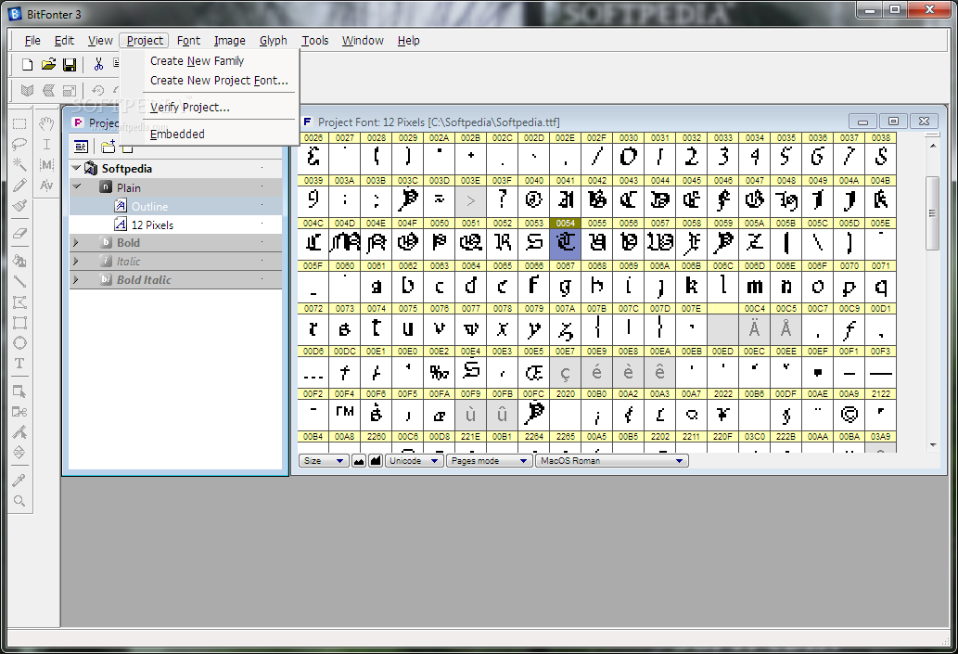
Task: Open the Size dropdown
Action: (x=324, y=461)
